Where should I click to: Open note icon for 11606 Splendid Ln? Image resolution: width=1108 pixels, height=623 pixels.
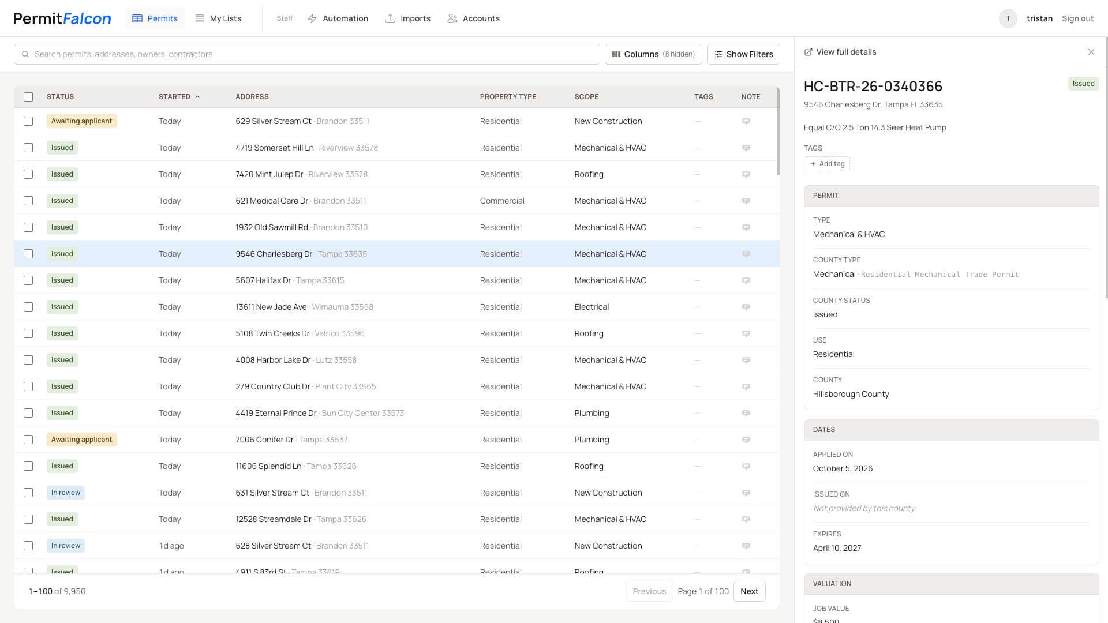coord(746,466)
